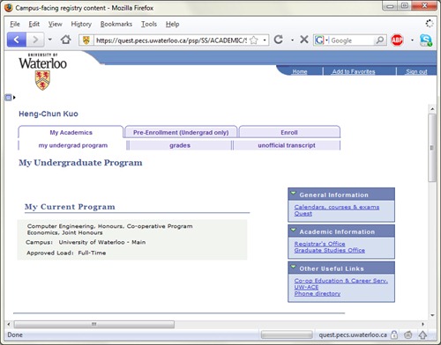Bookmark this page with the star icon
This screenshot has height=345, width=441.
pyautogui.click(x=254, y=40)
